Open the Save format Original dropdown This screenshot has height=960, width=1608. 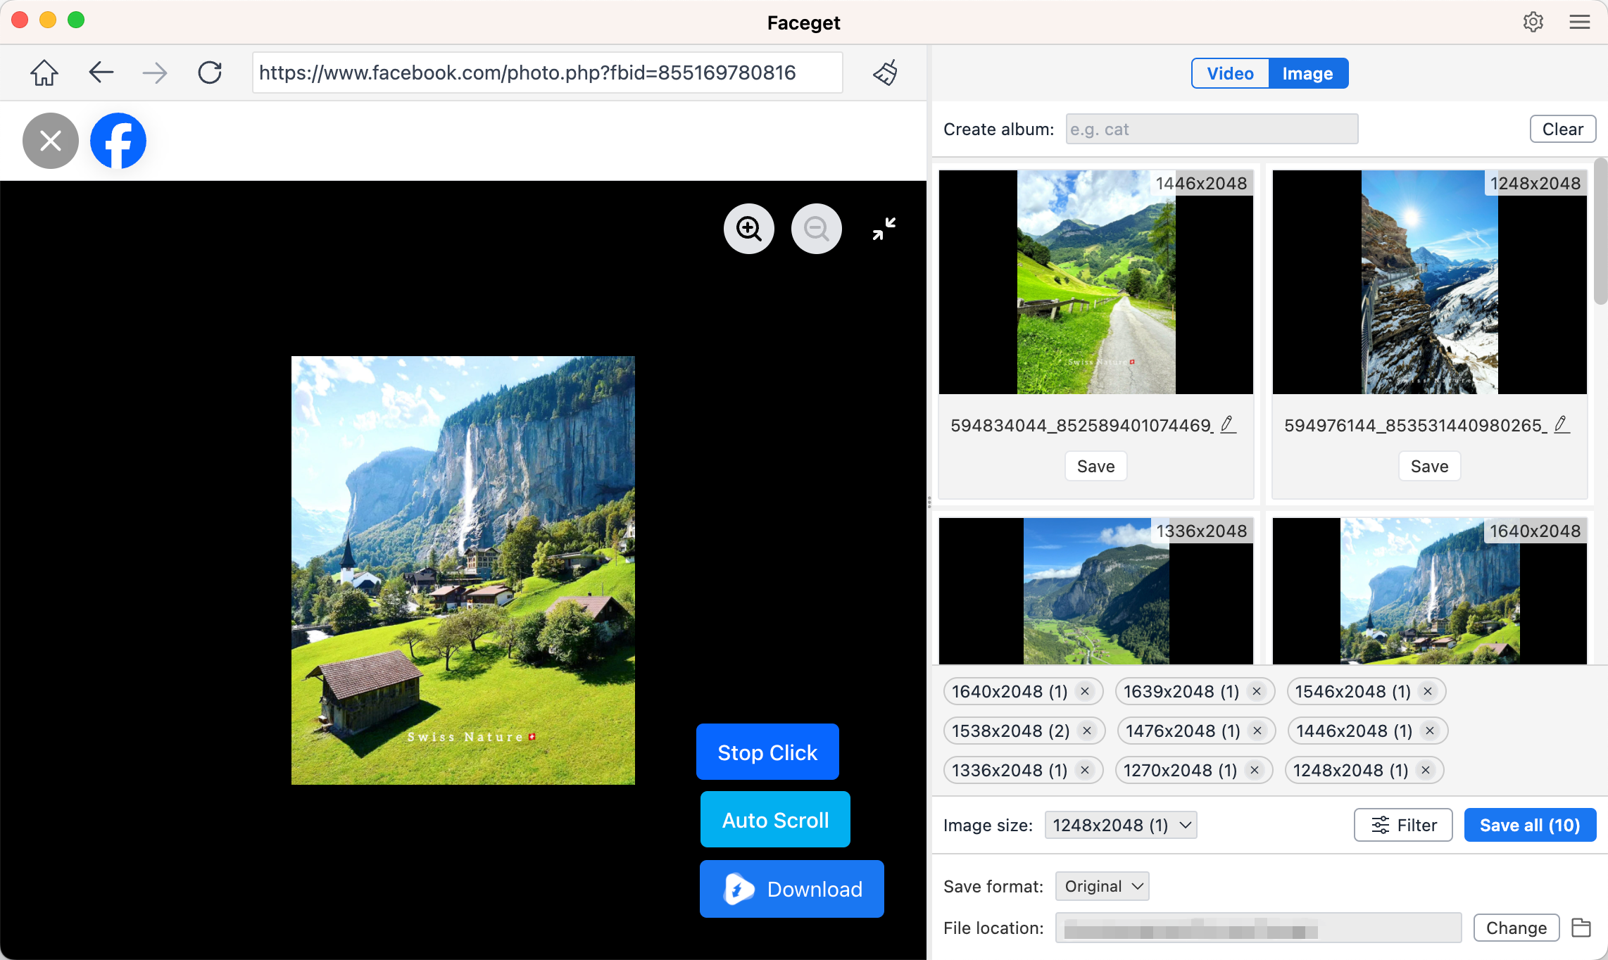click(1102, 886)
